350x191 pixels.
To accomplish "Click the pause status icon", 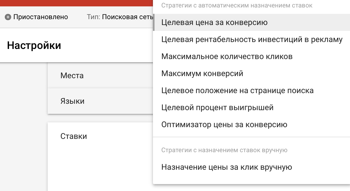I will [x=8, y=17].
